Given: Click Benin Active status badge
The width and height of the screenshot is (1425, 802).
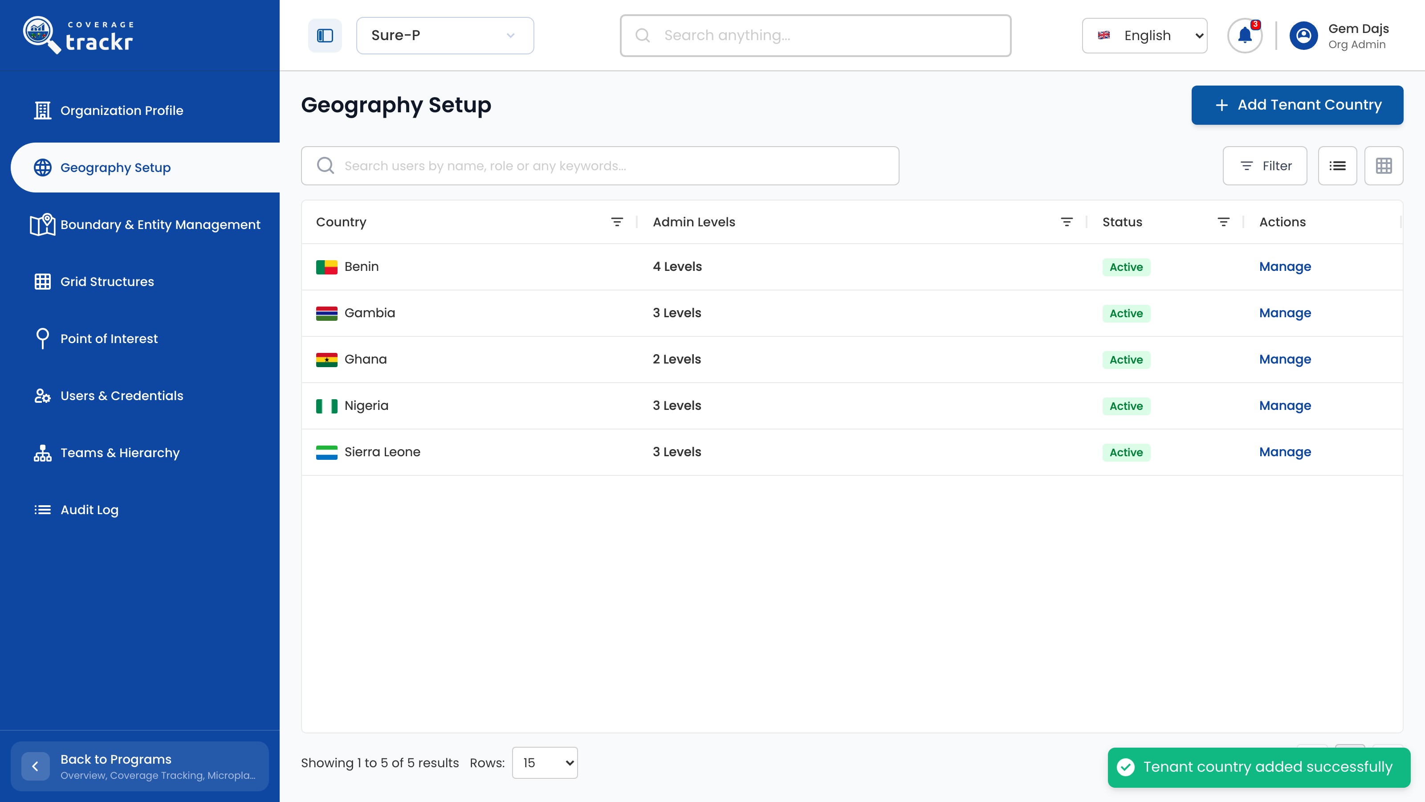Looking at the screenshot, I should click(1126, 267).
